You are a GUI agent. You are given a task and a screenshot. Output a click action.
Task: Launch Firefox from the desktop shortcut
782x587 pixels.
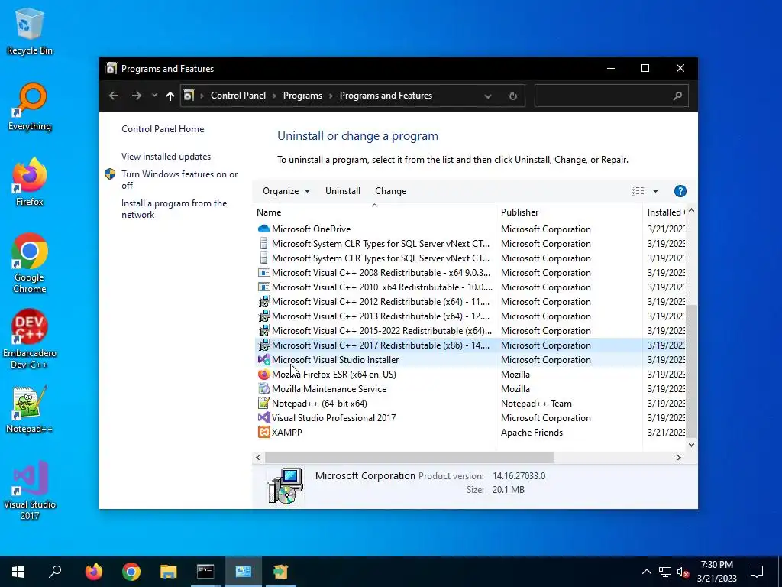[30, 182]
